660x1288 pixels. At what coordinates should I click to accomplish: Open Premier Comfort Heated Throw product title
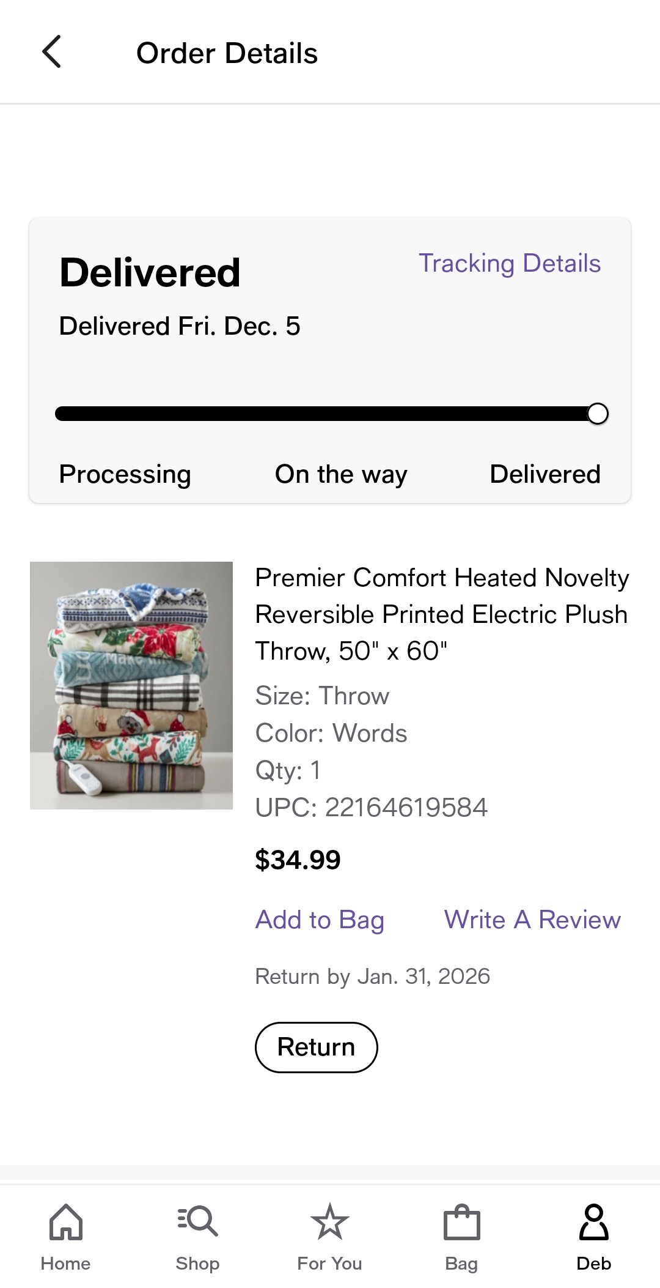click(x=442, y=614)
